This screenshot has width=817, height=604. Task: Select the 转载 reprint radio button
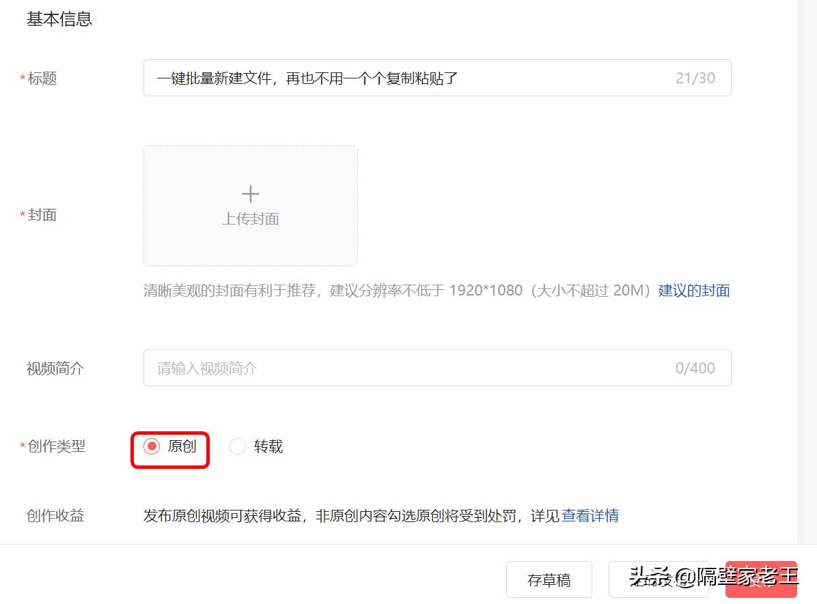pyautogui.click(x=238, y=446)
